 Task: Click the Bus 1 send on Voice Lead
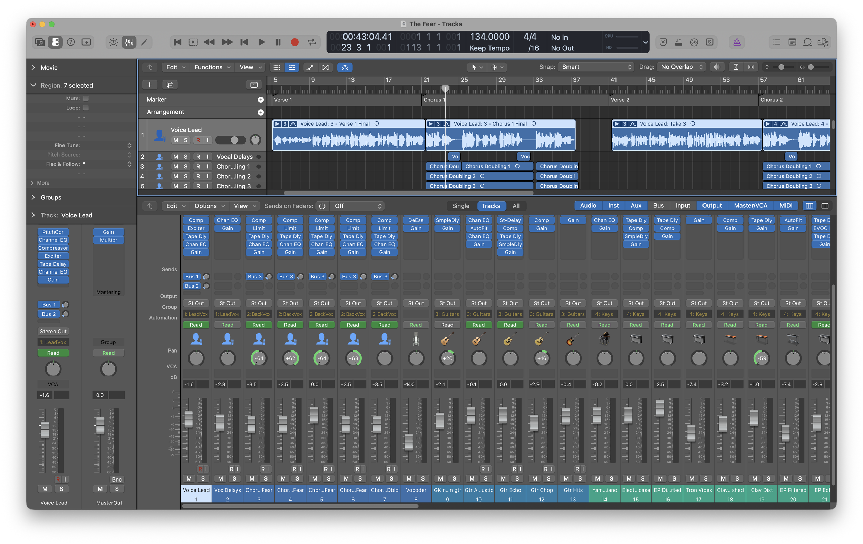point(192,276)
